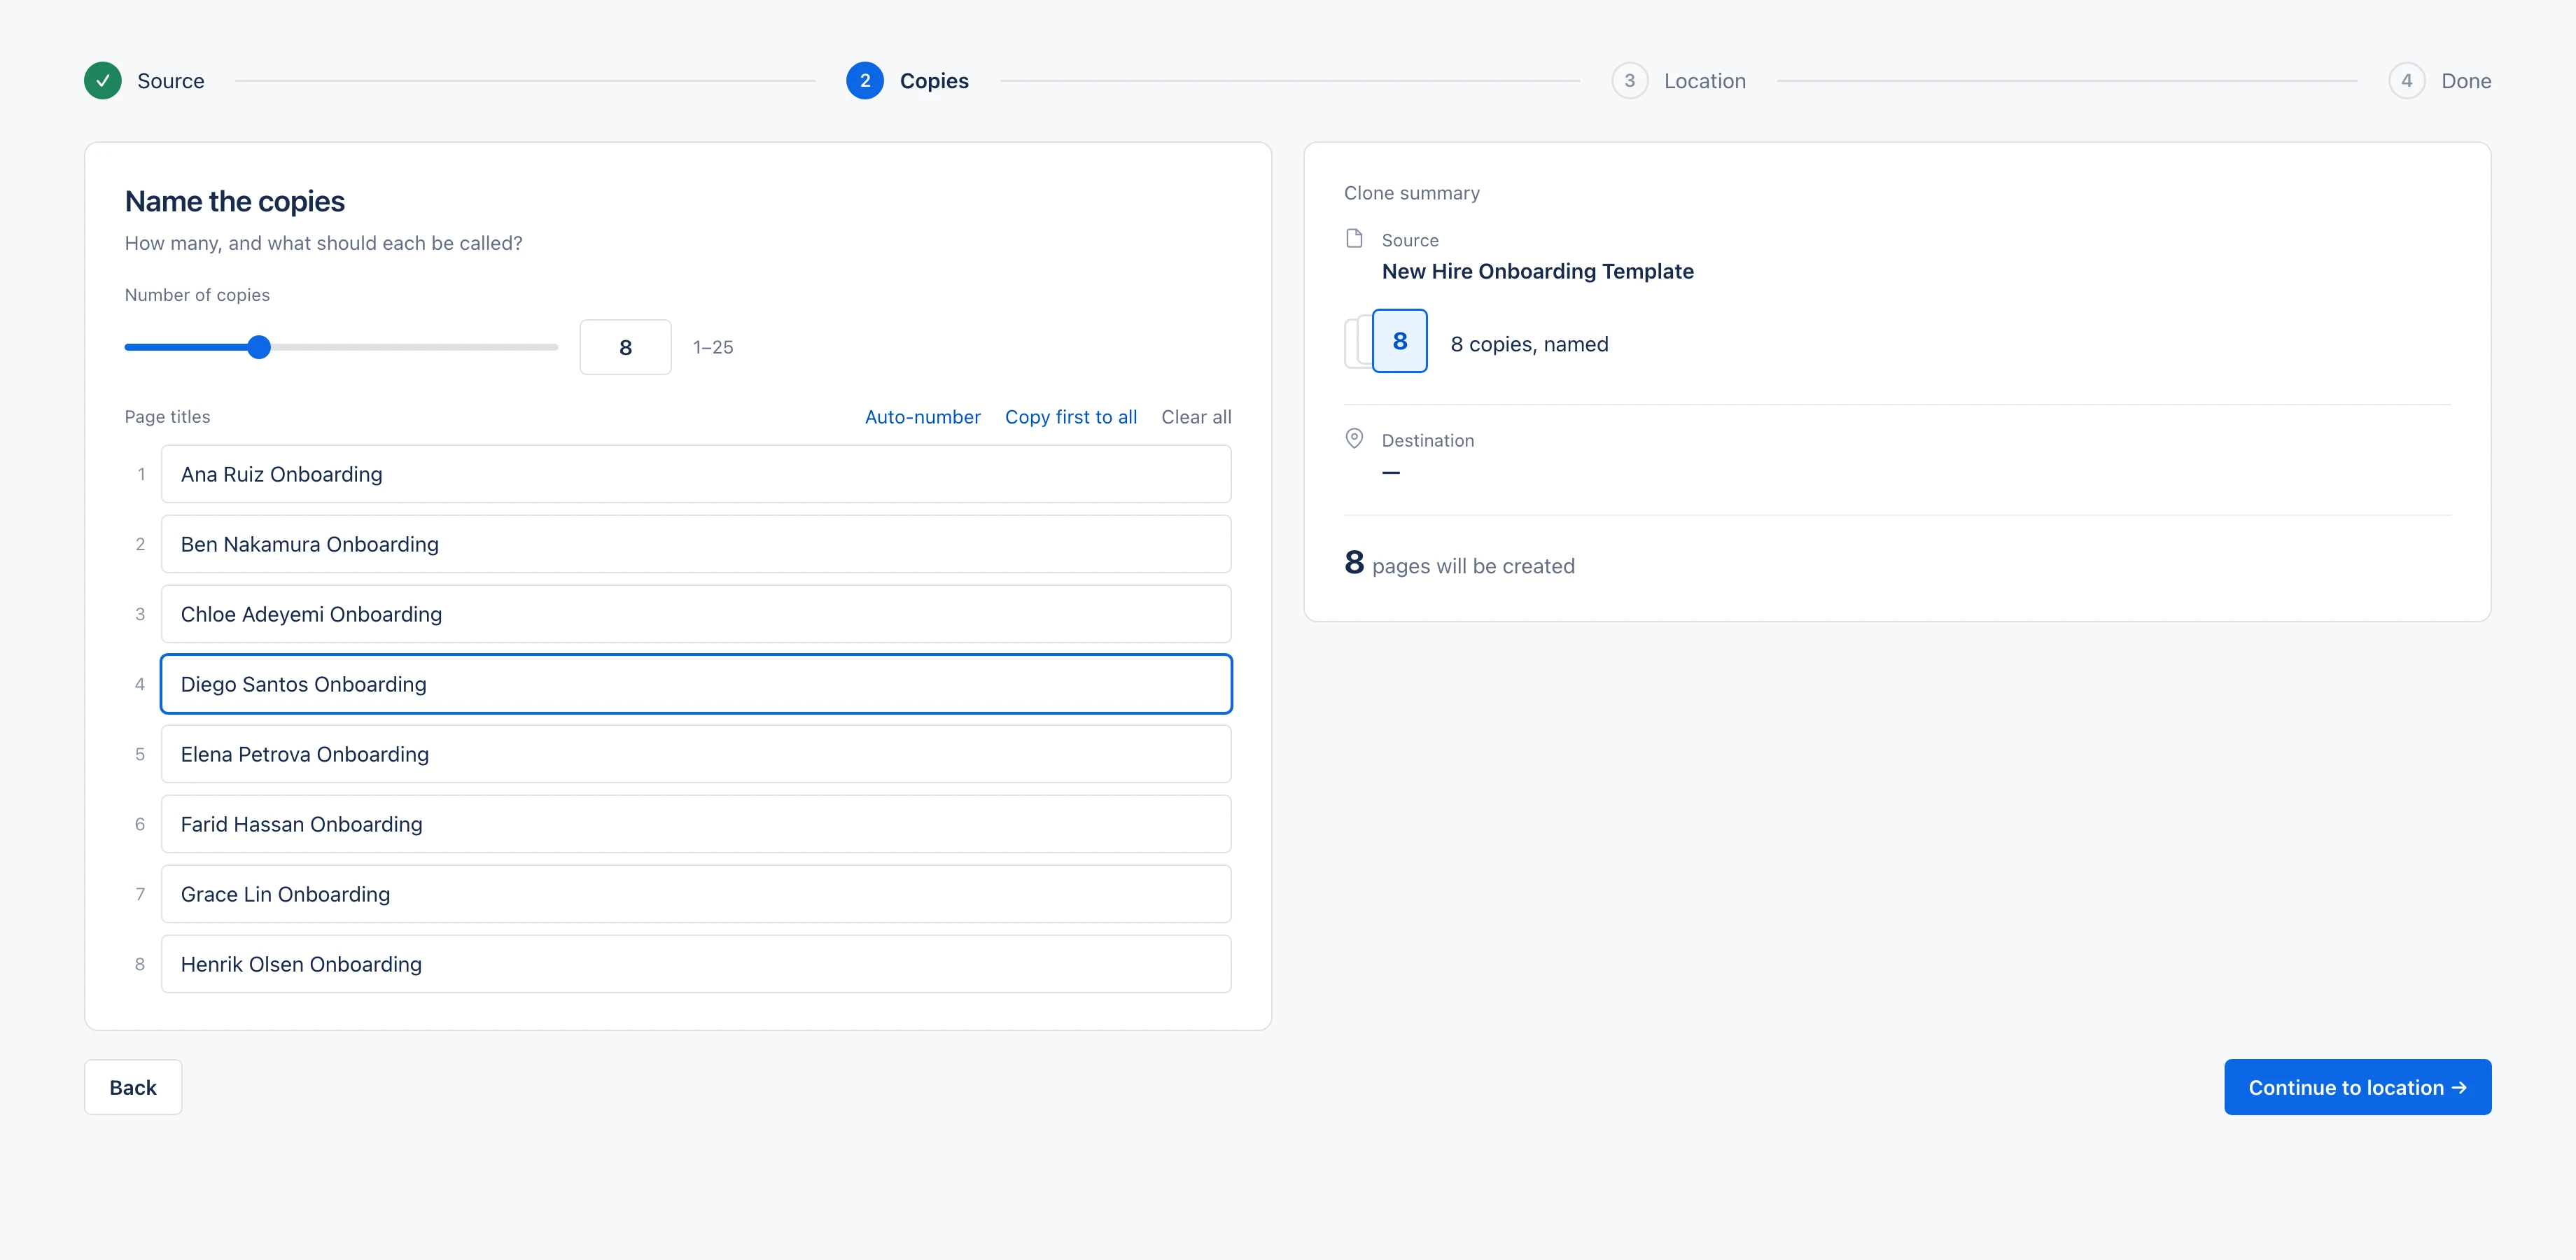Click the Location step number 3 circle
This screenshot has width=2576, height=1260.
click(1629, 81)
